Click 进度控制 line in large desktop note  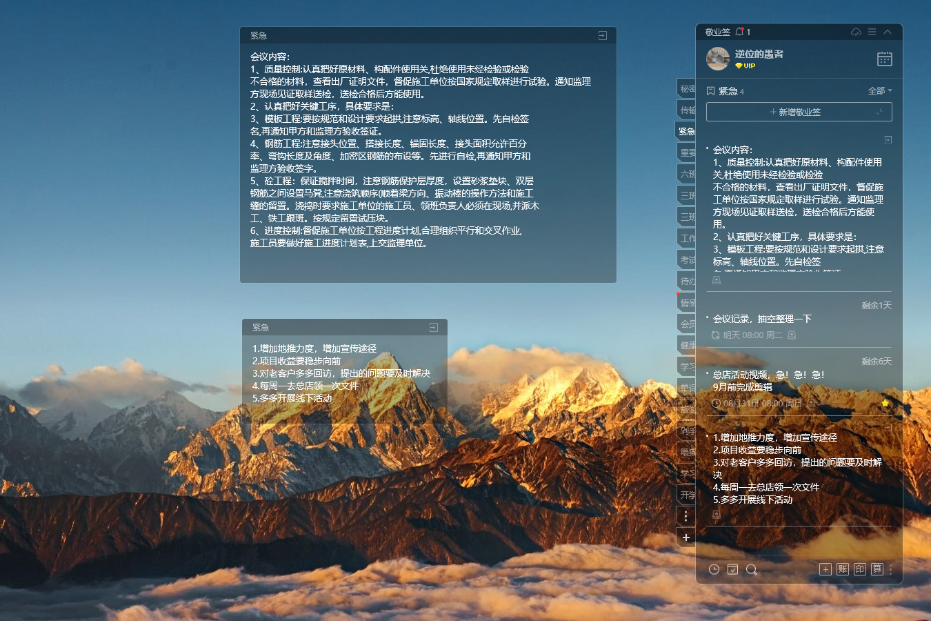point(386,230)
